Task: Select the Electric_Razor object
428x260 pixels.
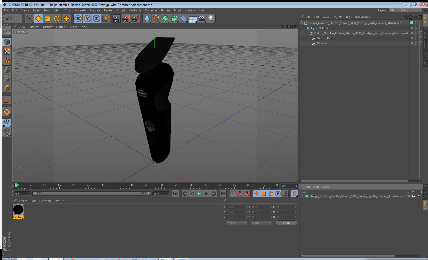Action: (325, 38)
